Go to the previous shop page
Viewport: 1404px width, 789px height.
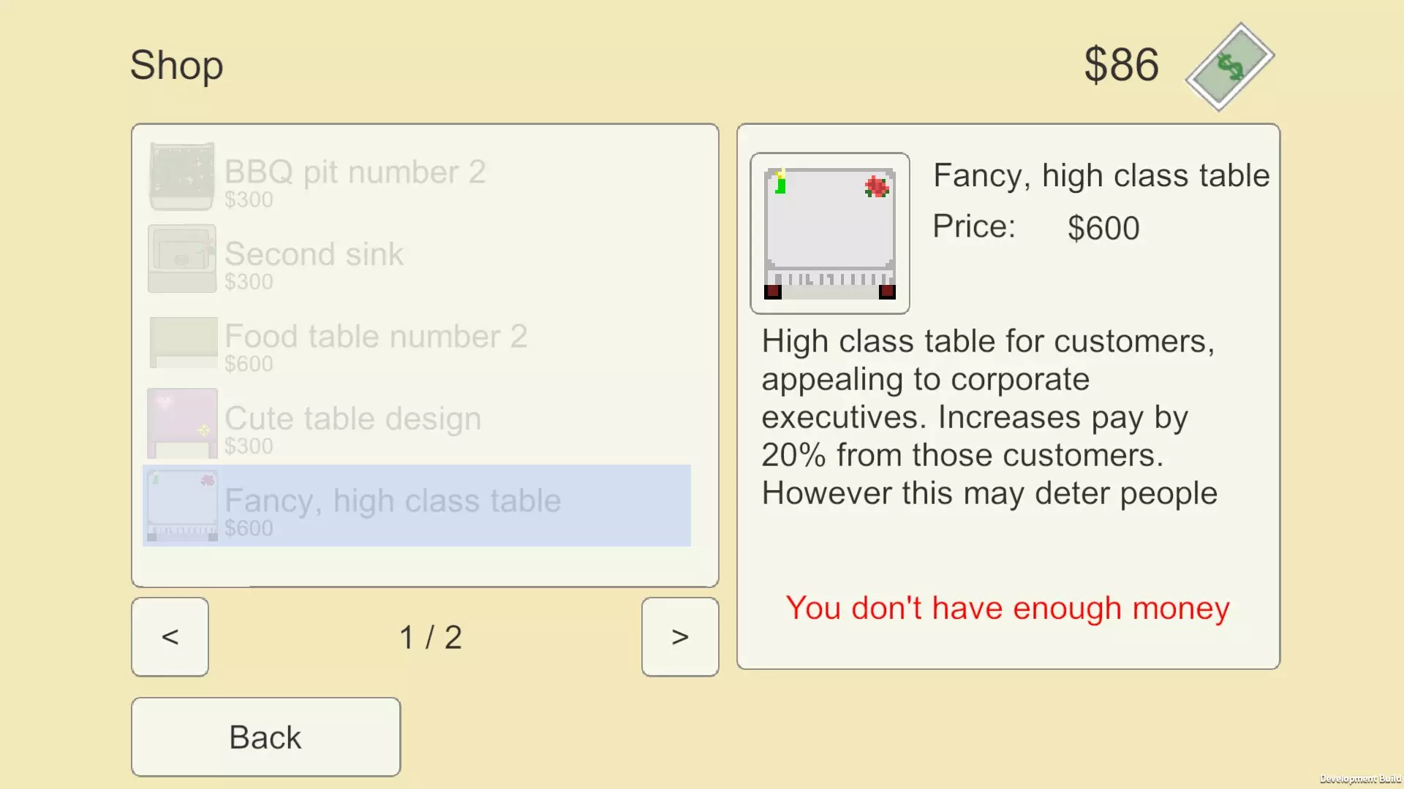[x=170, y=637]
